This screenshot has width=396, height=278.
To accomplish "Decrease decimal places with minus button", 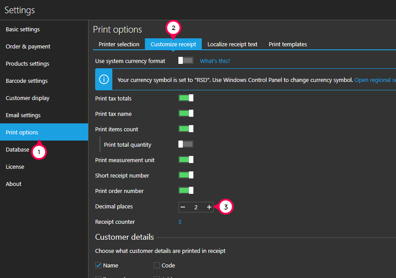I will (183, 207).
